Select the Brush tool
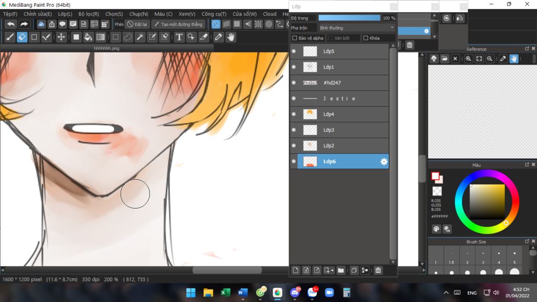 tap(10, 37)
